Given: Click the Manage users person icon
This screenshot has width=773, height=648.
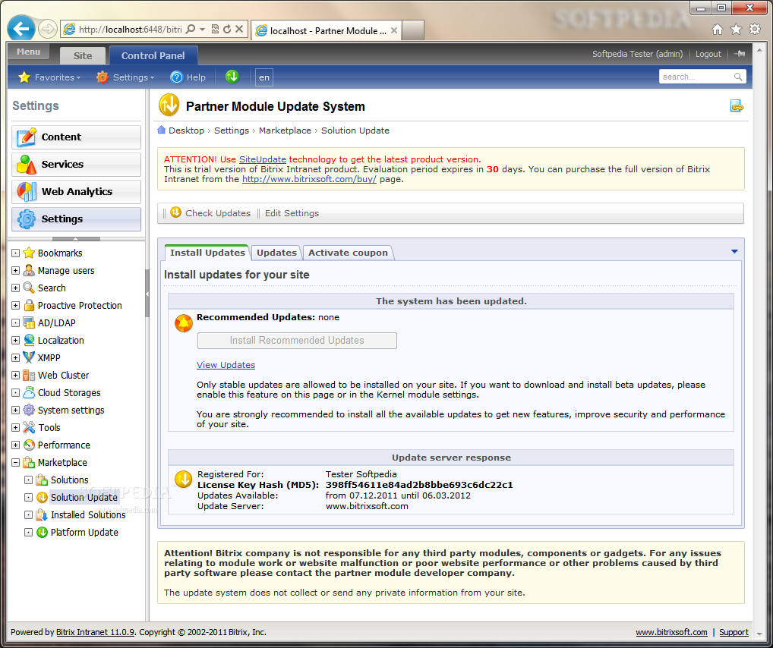Looking at the screenshot, I should tap(29, 271).
